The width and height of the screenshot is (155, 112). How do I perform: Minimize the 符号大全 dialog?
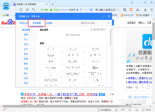[104, 16]
